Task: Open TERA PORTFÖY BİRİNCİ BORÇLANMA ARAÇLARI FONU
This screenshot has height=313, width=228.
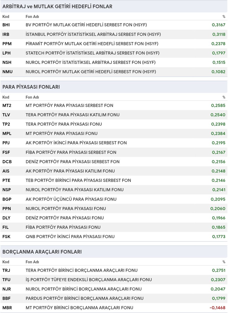Action: click(x=82, y=270)
